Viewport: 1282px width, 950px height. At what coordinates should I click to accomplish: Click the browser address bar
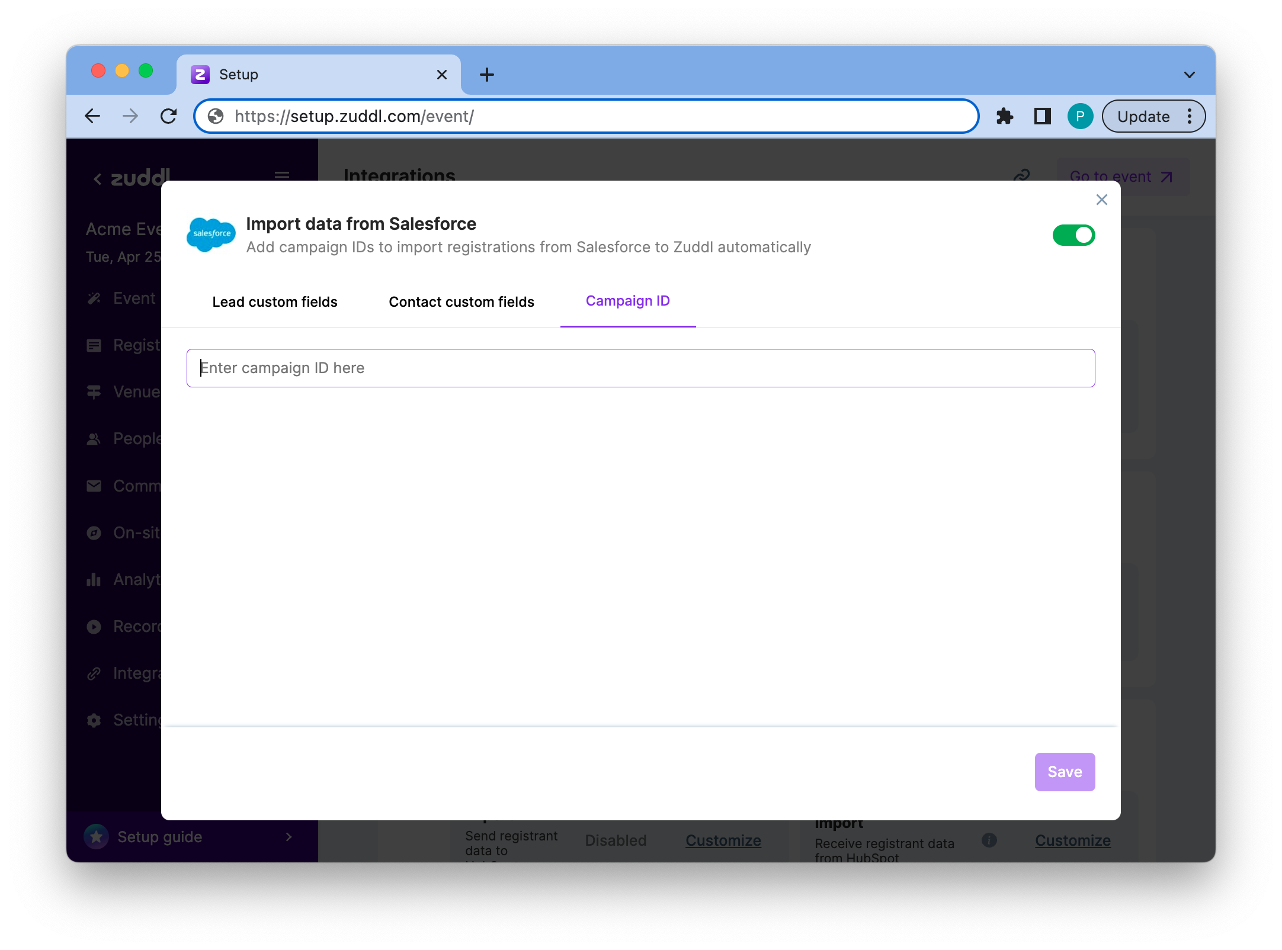[x=586, y=116]
